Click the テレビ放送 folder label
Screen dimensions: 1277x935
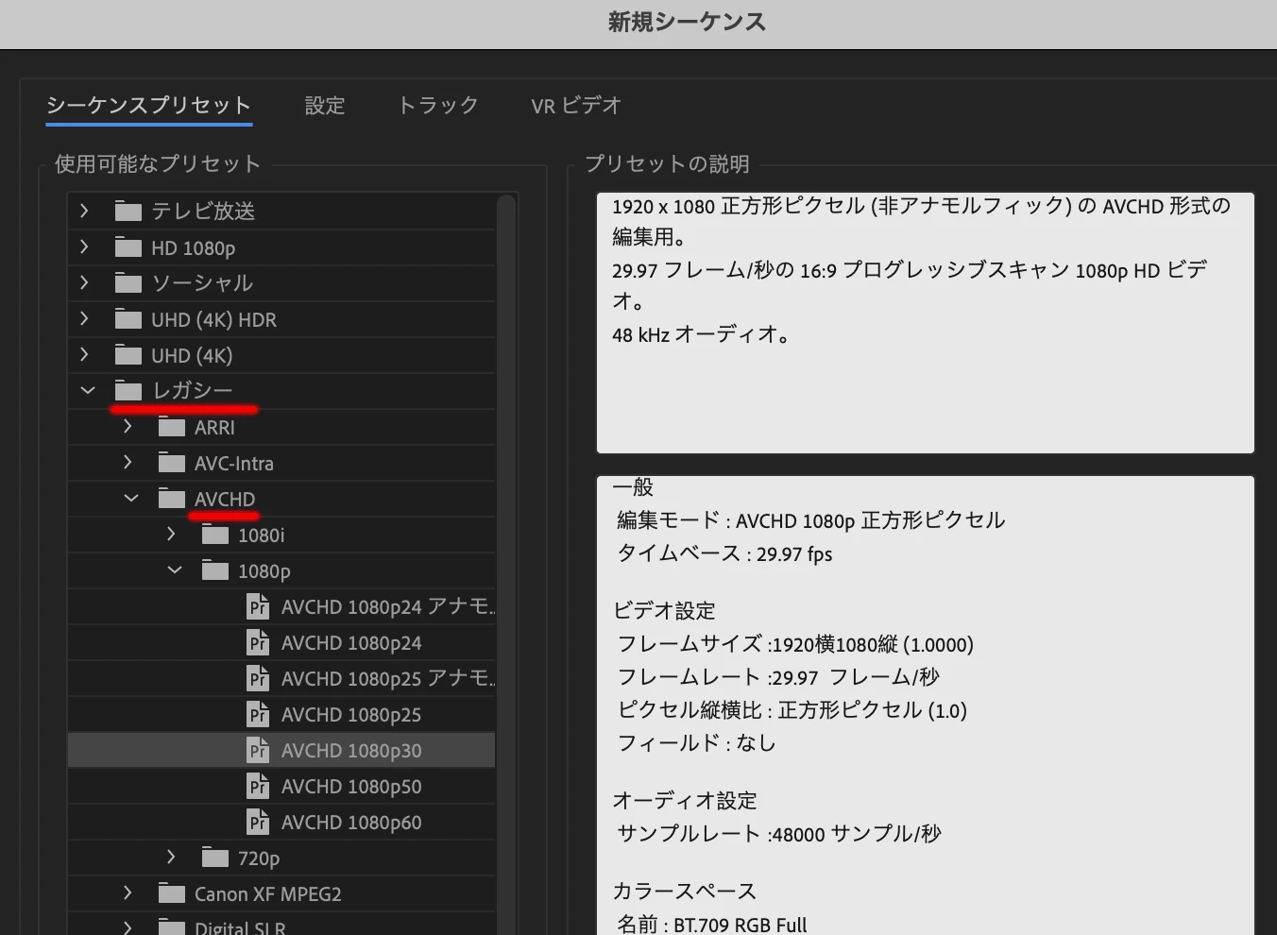[203, 211]
